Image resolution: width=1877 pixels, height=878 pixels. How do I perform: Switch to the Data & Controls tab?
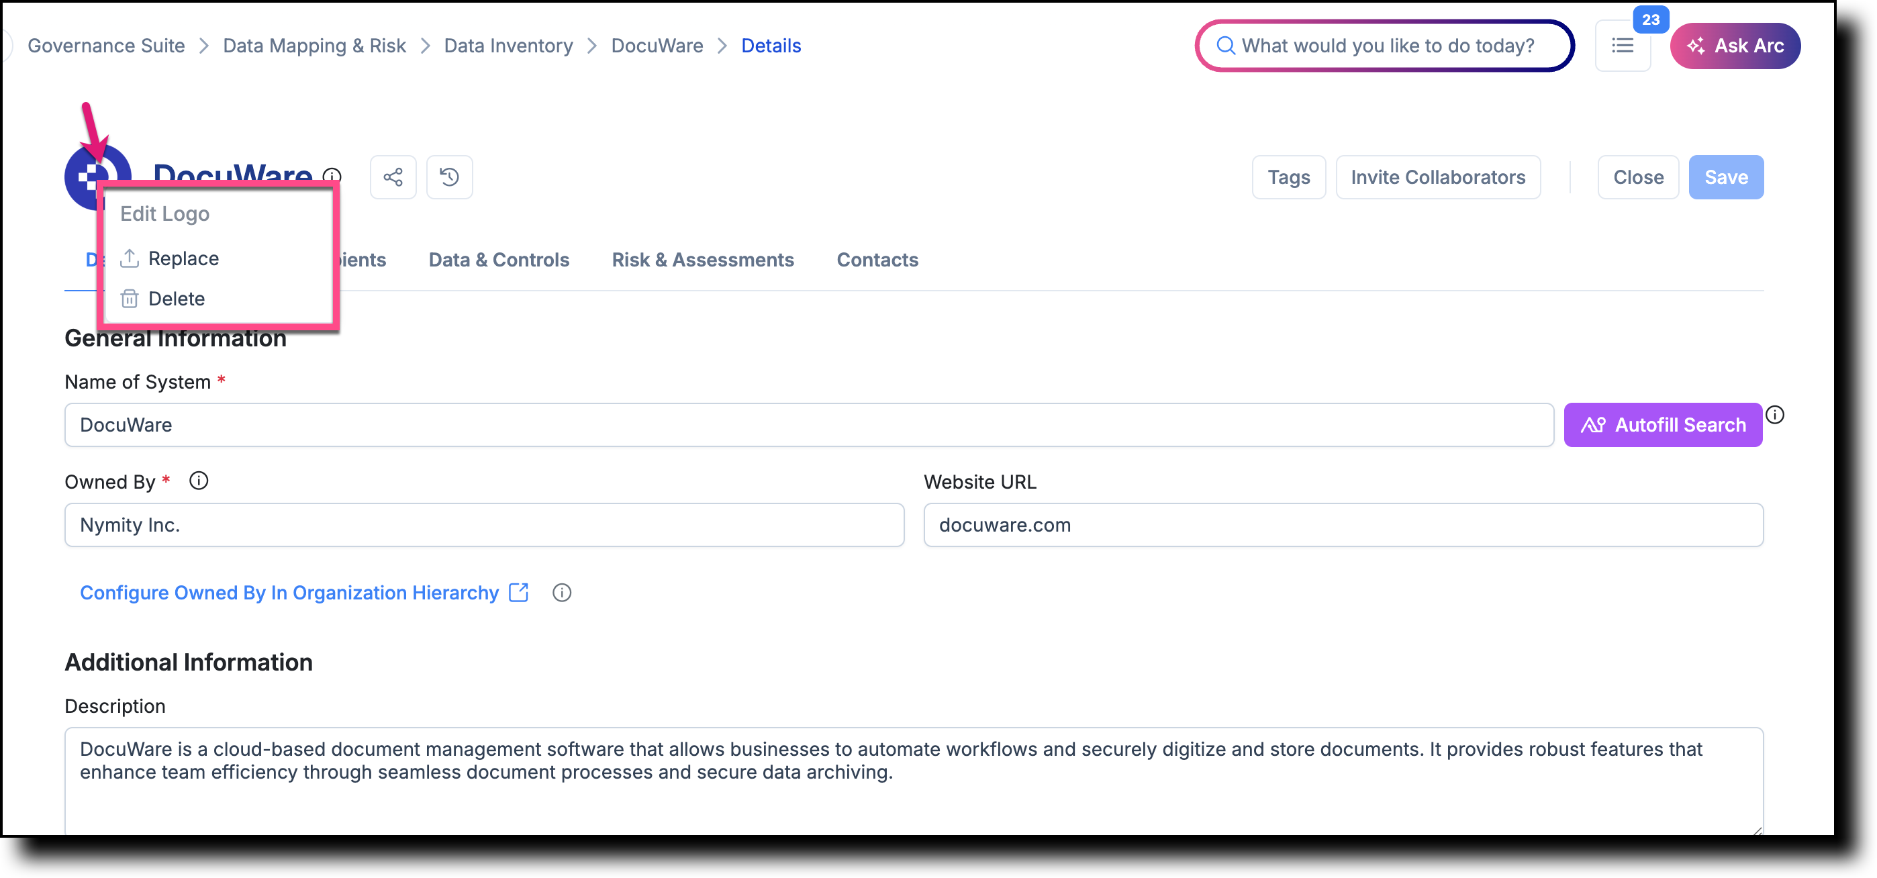(498, 259)
